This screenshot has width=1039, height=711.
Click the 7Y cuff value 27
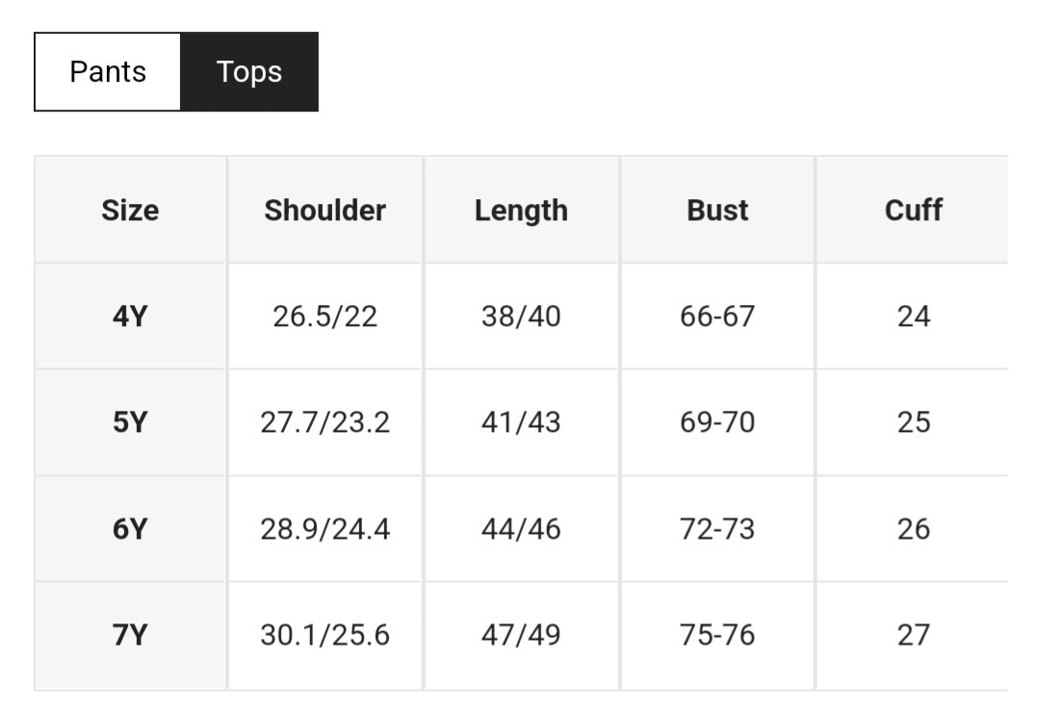coord(913,635)
